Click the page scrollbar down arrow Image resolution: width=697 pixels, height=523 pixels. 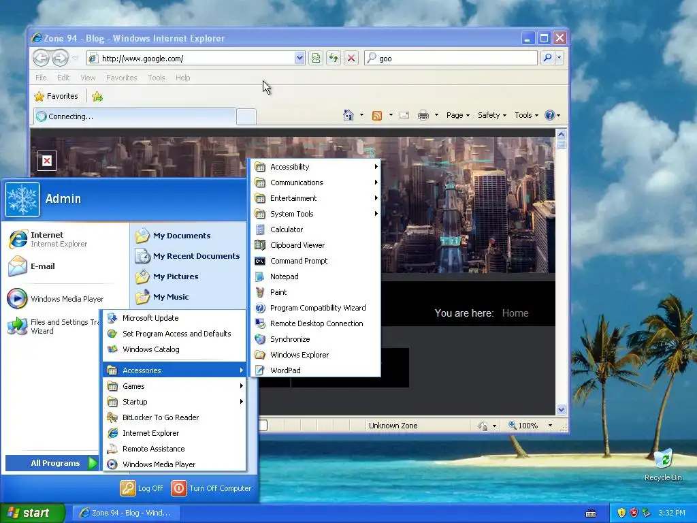(561, 409)
